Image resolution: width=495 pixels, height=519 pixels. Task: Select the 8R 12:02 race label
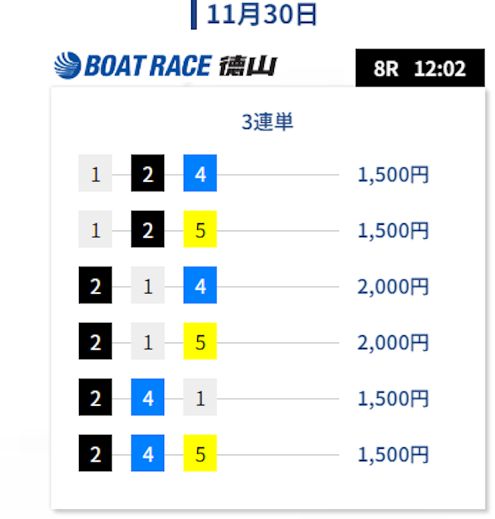pyautogui.click(x=420, y=68)
